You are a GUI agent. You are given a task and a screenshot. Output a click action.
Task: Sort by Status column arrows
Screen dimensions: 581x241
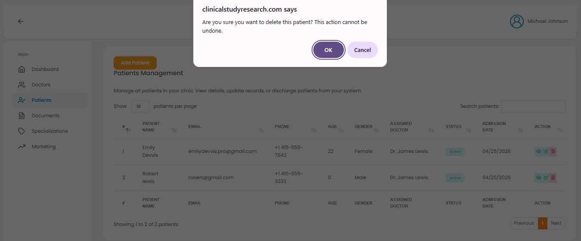[x=468, y=130]
